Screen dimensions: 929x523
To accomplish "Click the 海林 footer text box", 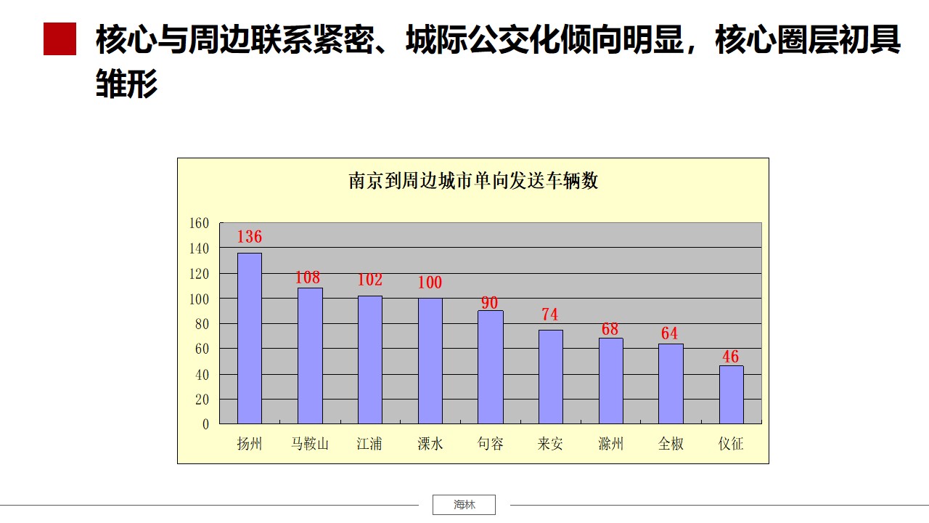I will (x=464, y=505).
